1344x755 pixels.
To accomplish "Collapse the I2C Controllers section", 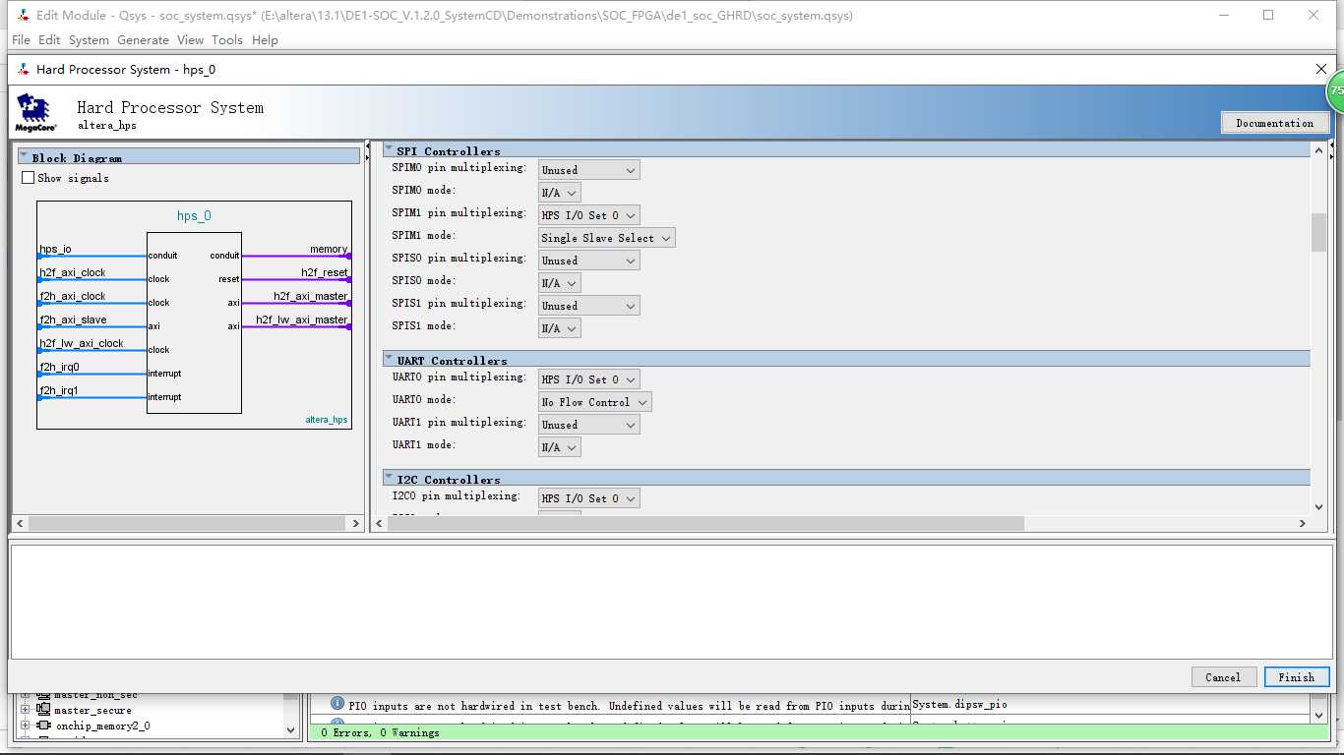I will (389, 479).
